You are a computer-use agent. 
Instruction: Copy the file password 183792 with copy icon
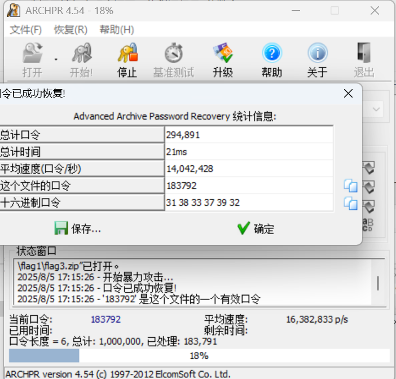coord(350,186)
